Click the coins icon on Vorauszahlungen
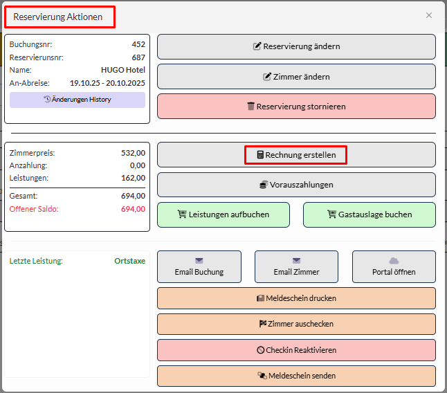The width and height of the screenshot is (447, 393). coord(264,185)
